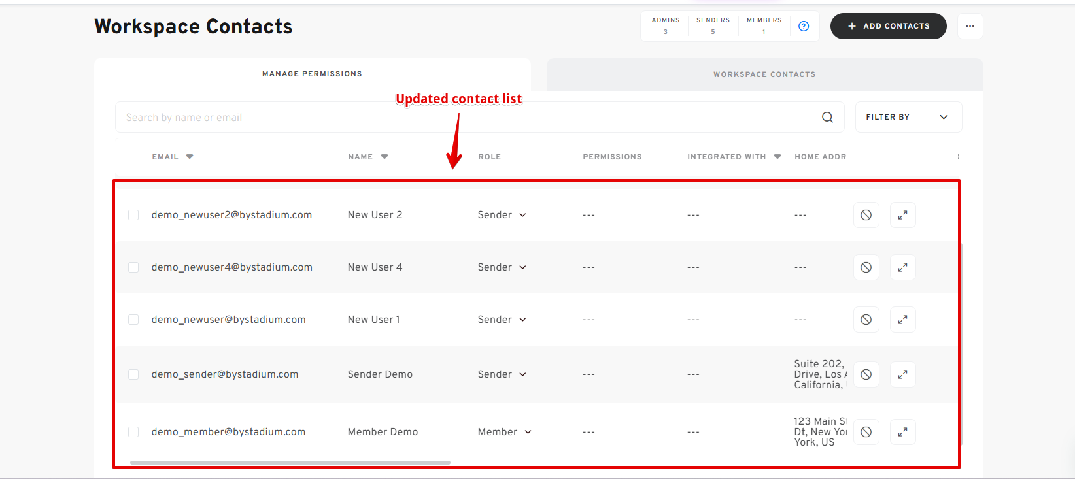Click the block icon for Member Demo

[x=866, y=432]
